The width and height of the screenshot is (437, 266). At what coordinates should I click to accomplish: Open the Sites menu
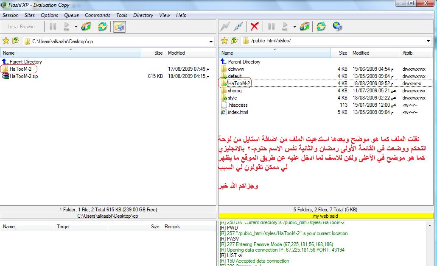click(30, 15)
